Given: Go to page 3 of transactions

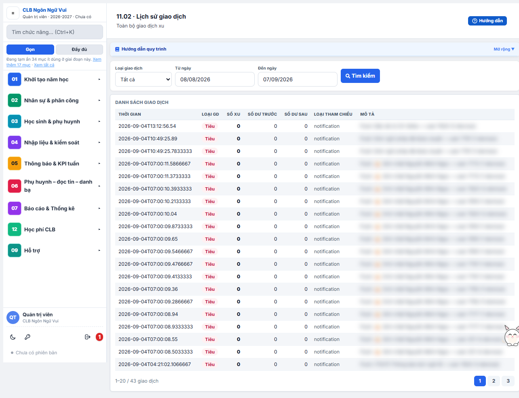Looking at the screenshot, I should pyautogui.click(x=508, y=381).
